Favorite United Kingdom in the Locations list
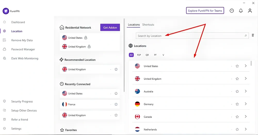Viewport: 258px width, 135px height. point(237,79)
